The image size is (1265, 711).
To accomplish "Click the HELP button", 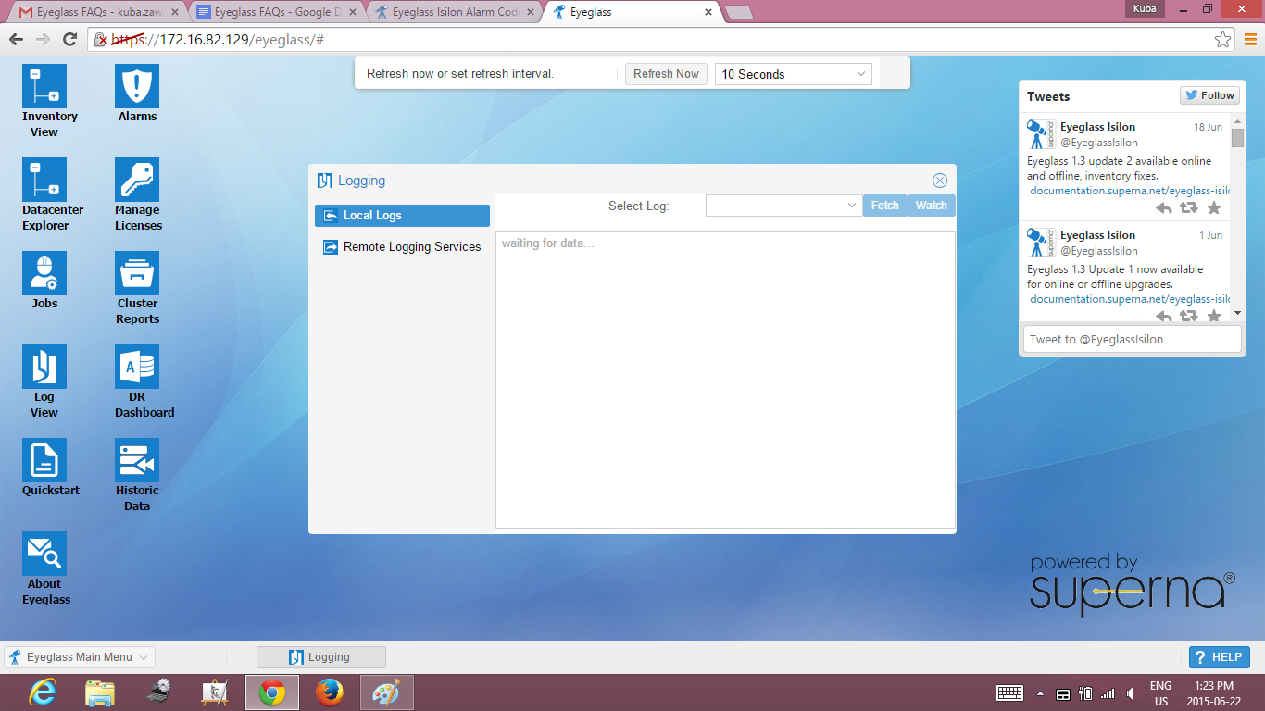I will coord(1220,657).
